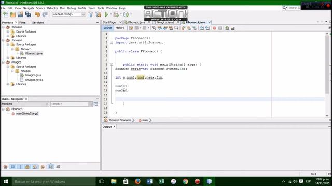The width and height of the screenshot is (332, 186).
Task: Click the Debug Project toolbar icon
Action: [116, 14]
